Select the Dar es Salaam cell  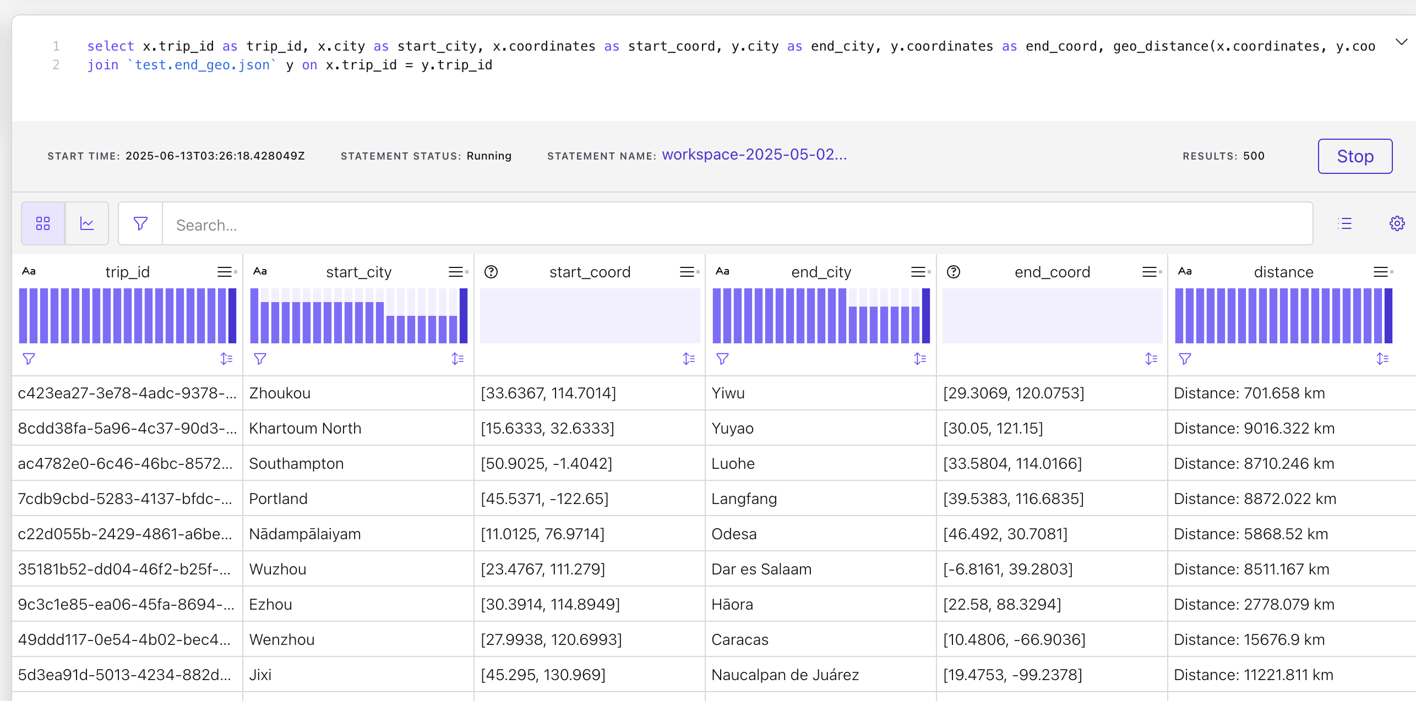click(x=821, y=569)
